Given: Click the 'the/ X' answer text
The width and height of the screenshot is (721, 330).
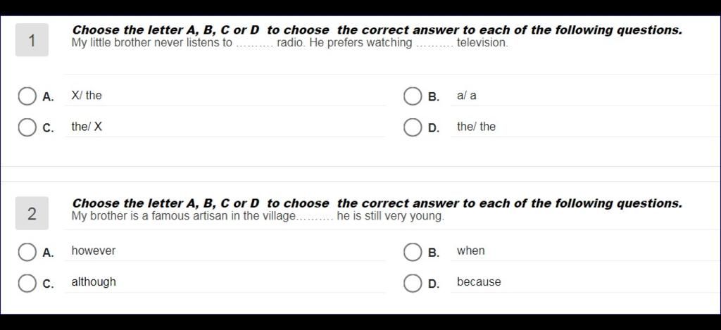Looking at the screenshot, I should 87,127.
